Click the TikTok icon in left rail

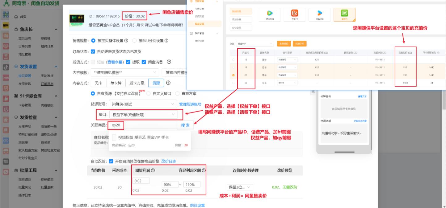click(6, 67)
